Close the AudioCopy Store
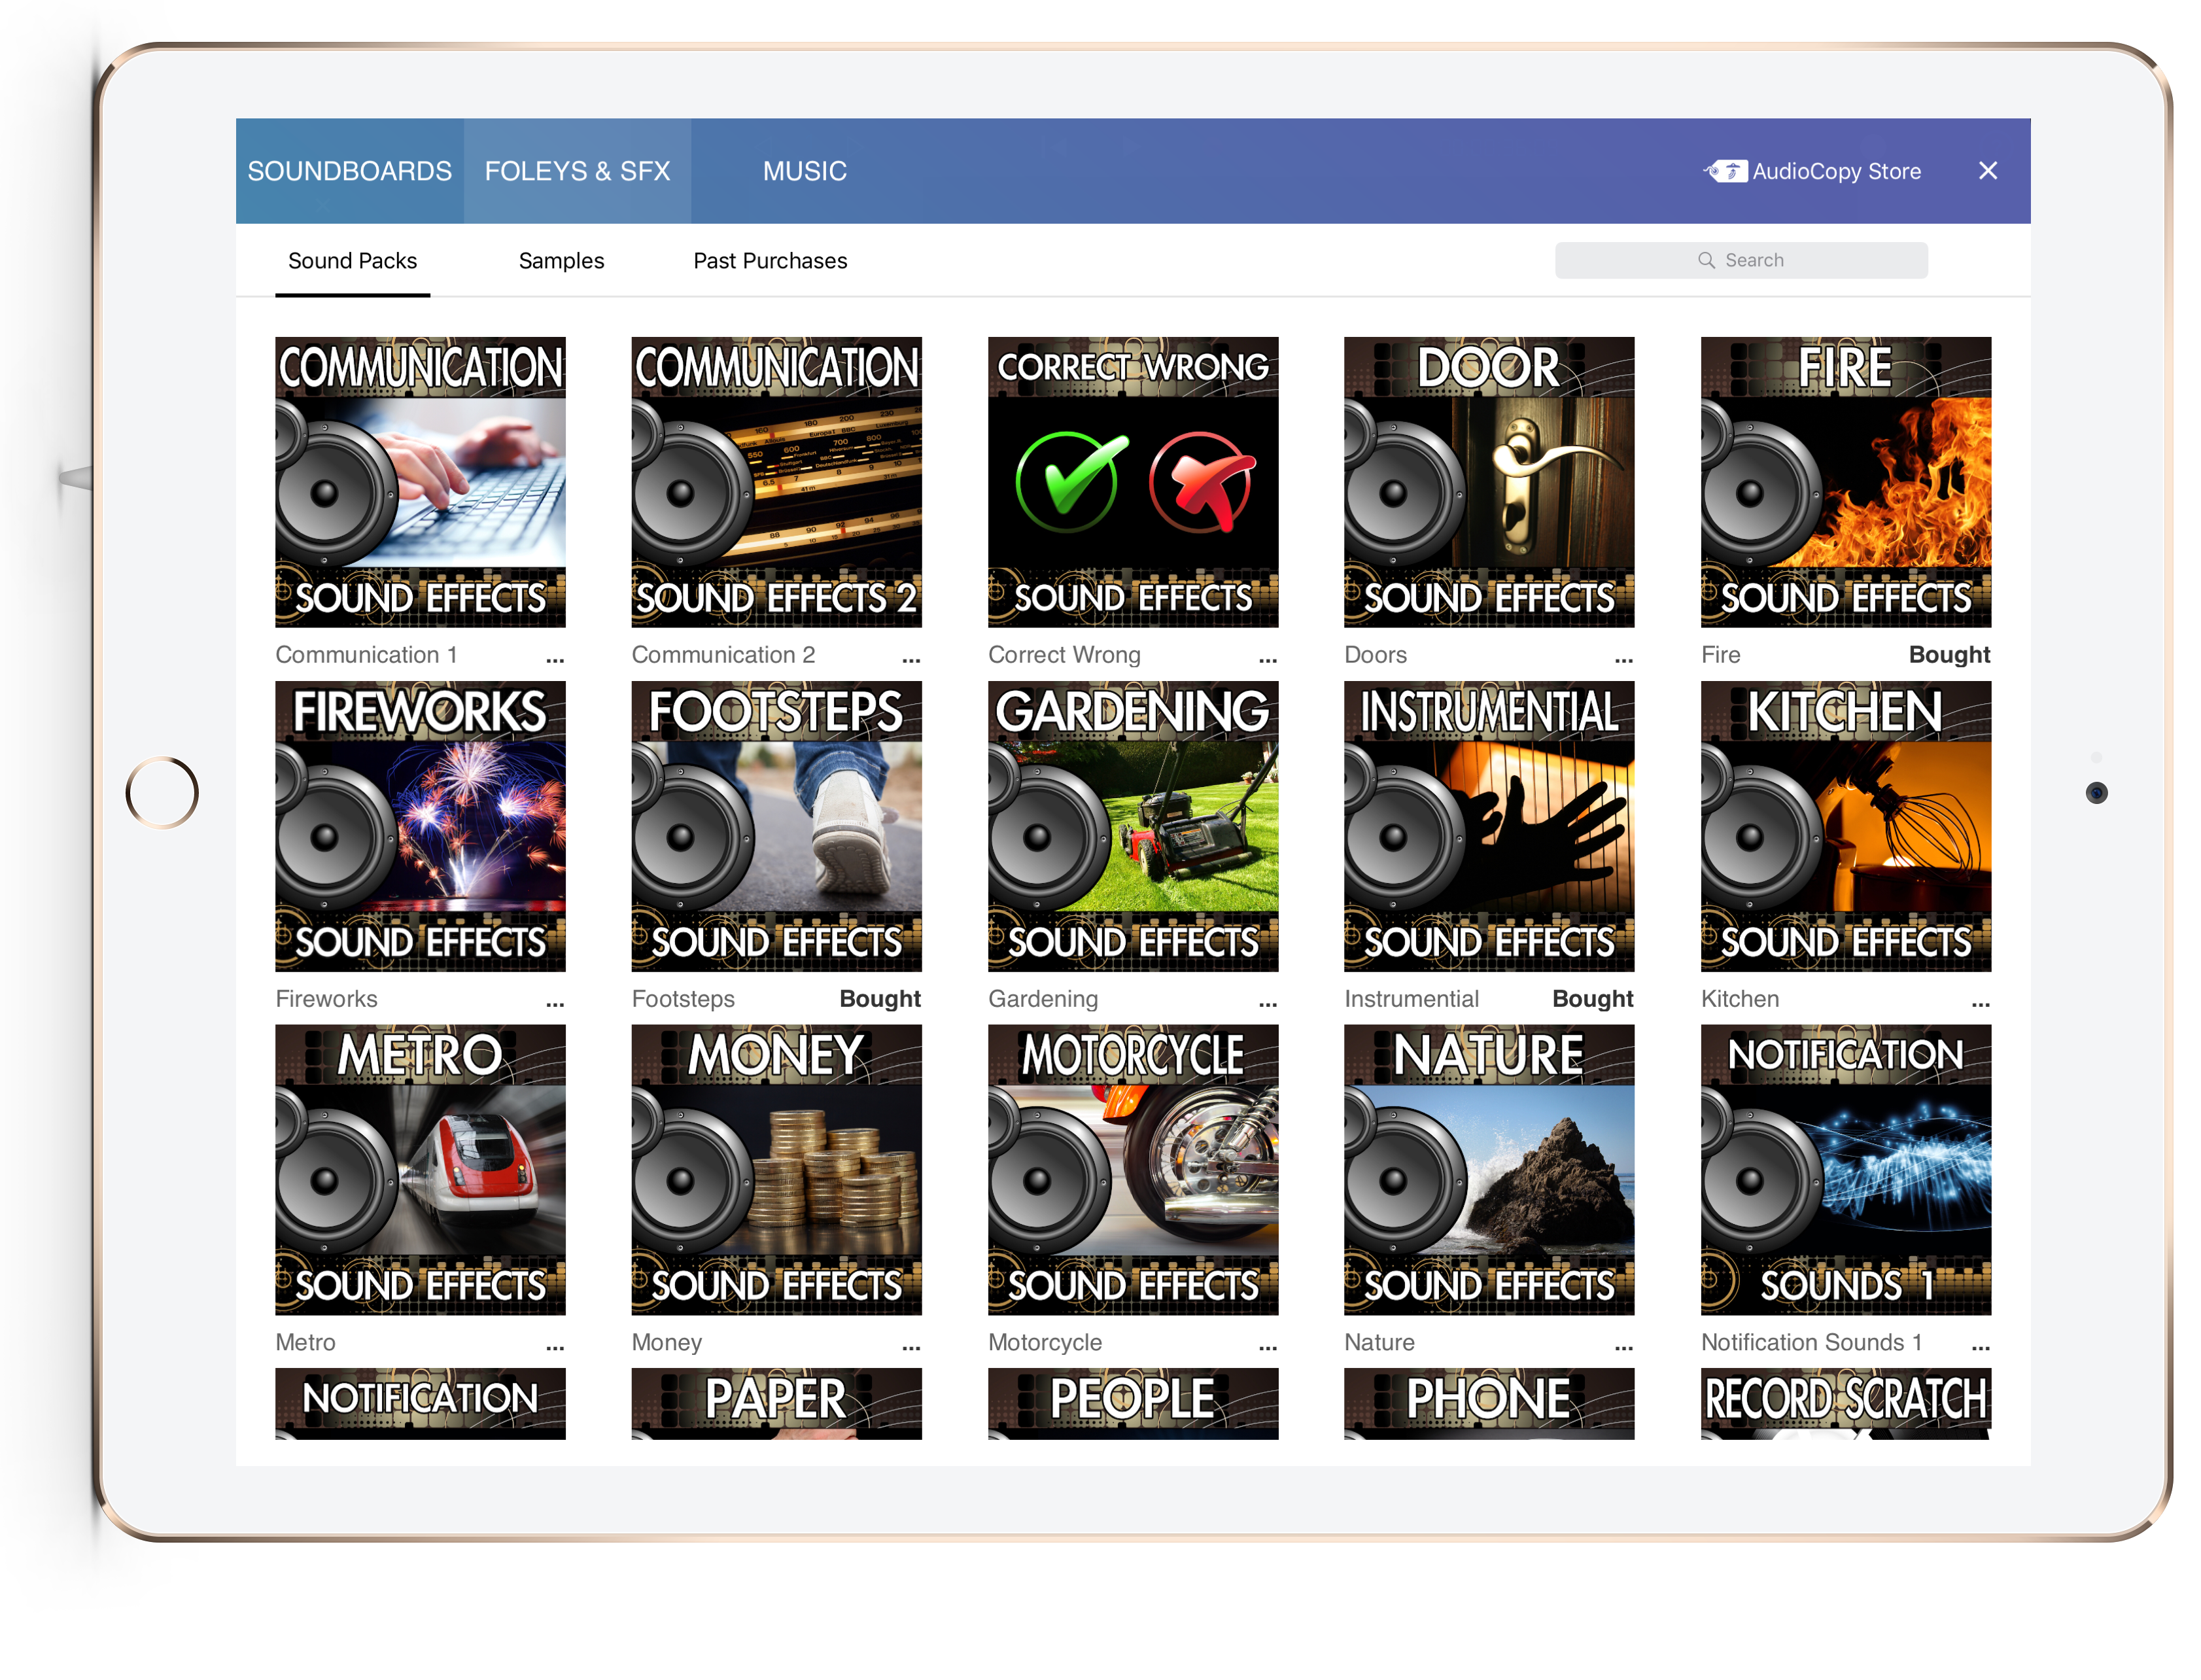This screenshot has width=2201, height=1680. pos(1987,170)
